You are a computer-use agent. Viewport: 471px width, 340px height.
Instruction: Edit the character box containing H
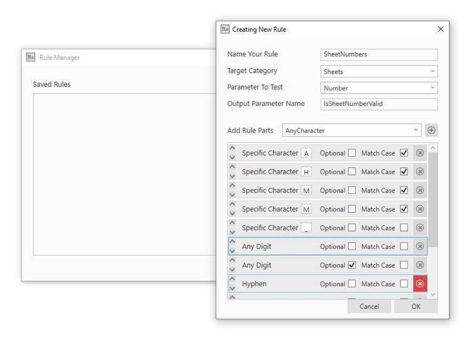pos(306,172)
